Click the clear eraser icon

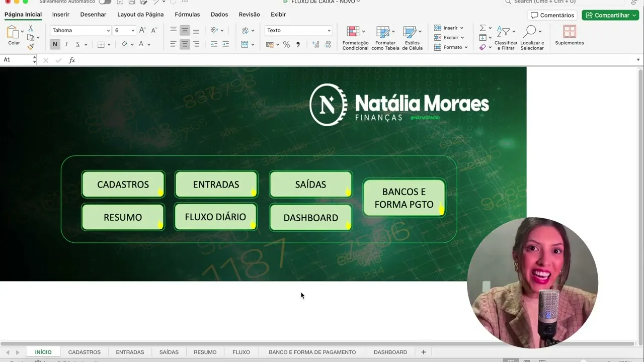(x=482, y=47)
